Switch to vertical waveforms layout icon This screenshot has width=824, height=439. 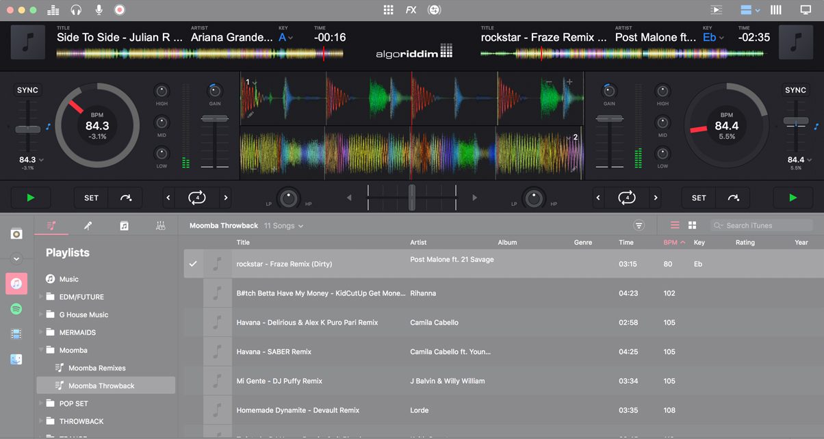tap(776, 10)
